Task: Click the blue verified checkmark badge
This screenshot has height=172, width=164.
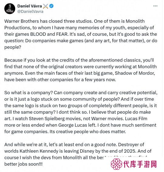Action: click(x=51, y=6)
